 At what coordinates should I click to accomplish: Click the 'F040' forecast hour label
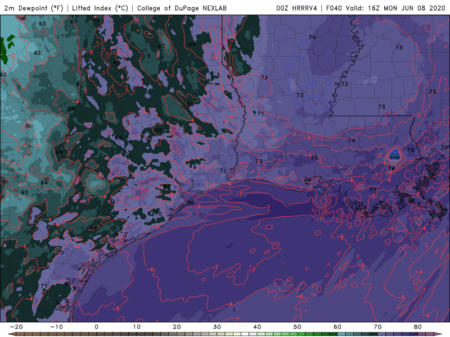[x=334, y=8]
